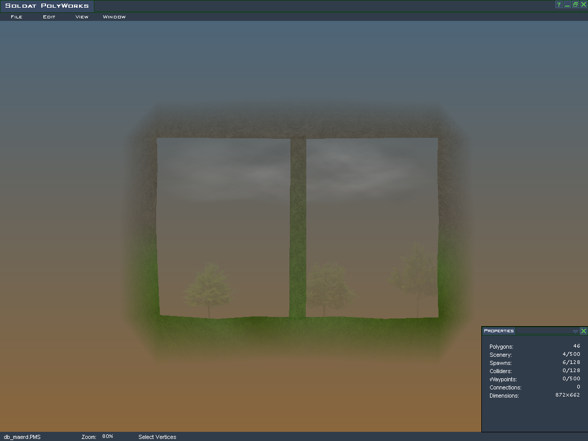Image resolution: width=588 pixels, height=441 pixels.
Task: Click the 80% zoom value field
Action: click(x=108, y=436)
